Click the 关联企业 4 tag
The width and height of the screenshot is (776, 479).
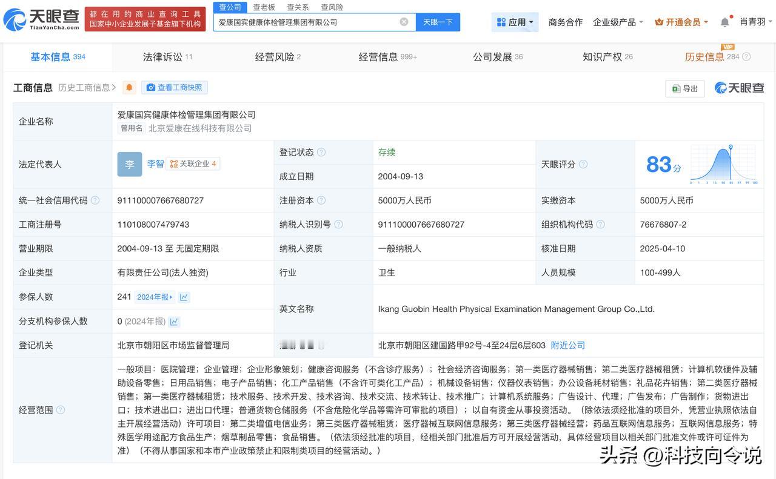coord(193,164)
